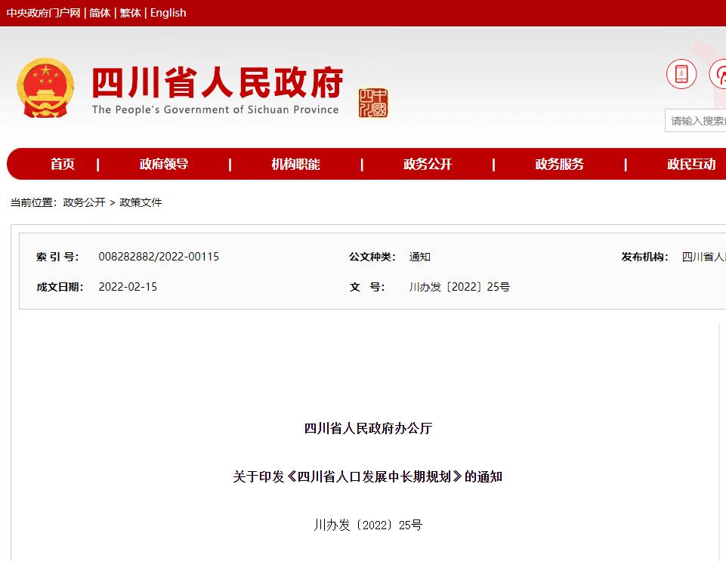Select the date 2022-02-15
The width and height of the screenshot is (726, 561).
click(x=128, y=286)
